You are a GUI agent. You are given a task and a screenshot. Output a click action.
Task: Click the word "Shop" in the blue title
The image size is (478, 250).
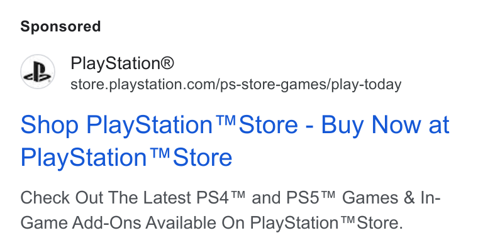(x=50, y=125)
